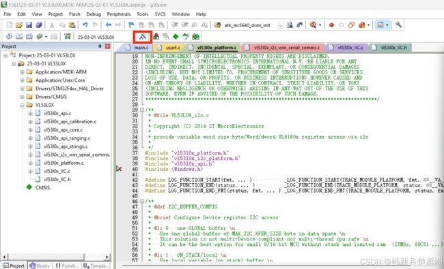Select the CMSIS component in the tree
Viewport: 444px width, 269px height.
(42, 187)
